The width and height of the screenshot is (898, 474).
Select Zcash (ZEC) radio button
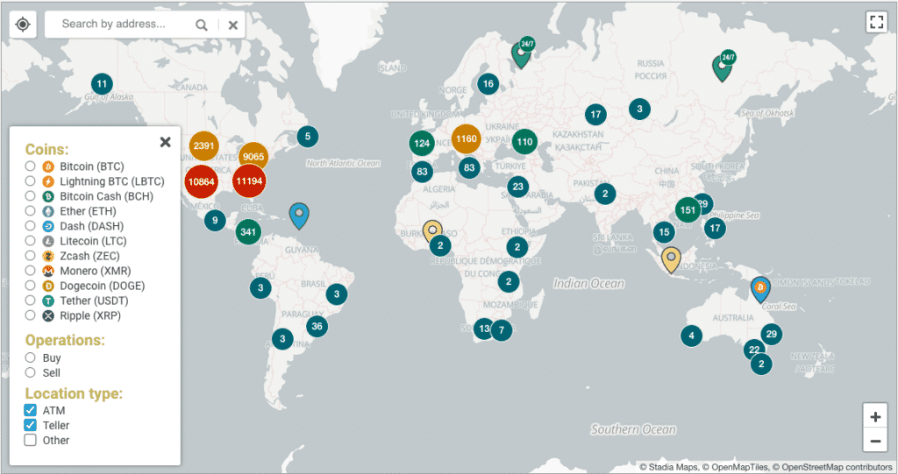click(31, 255)
